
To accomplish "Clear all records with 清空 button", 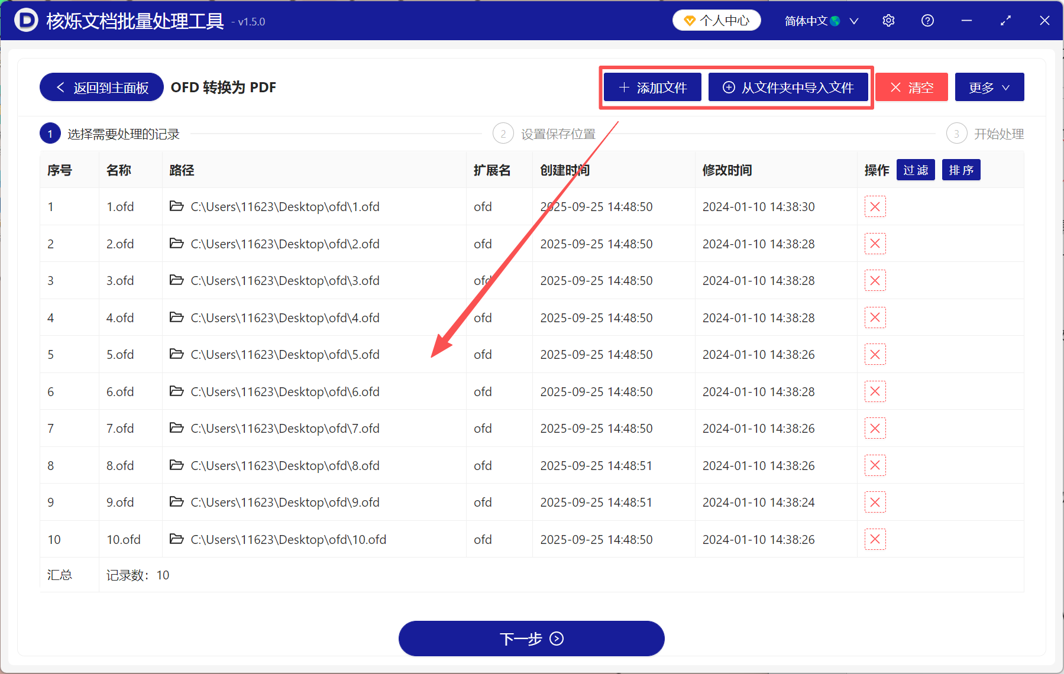I will 911,87.
